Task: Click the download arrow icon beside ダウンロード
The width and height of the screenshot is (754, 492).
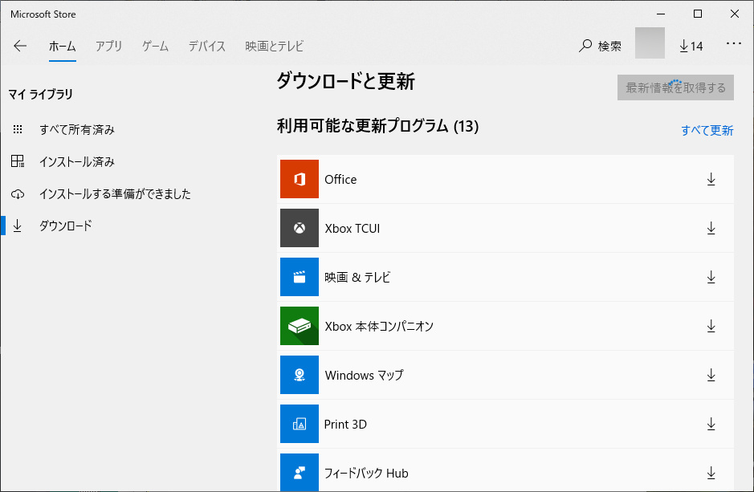Action: tap(18, 226)
